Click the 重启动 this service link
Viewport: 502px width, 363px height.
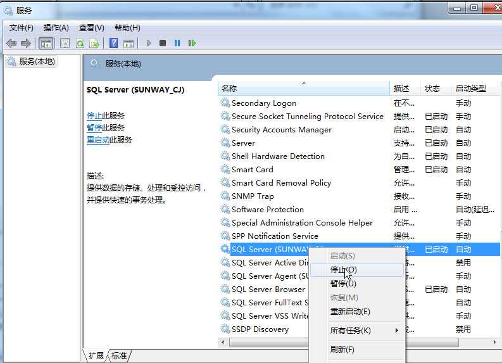click(98, 140)
